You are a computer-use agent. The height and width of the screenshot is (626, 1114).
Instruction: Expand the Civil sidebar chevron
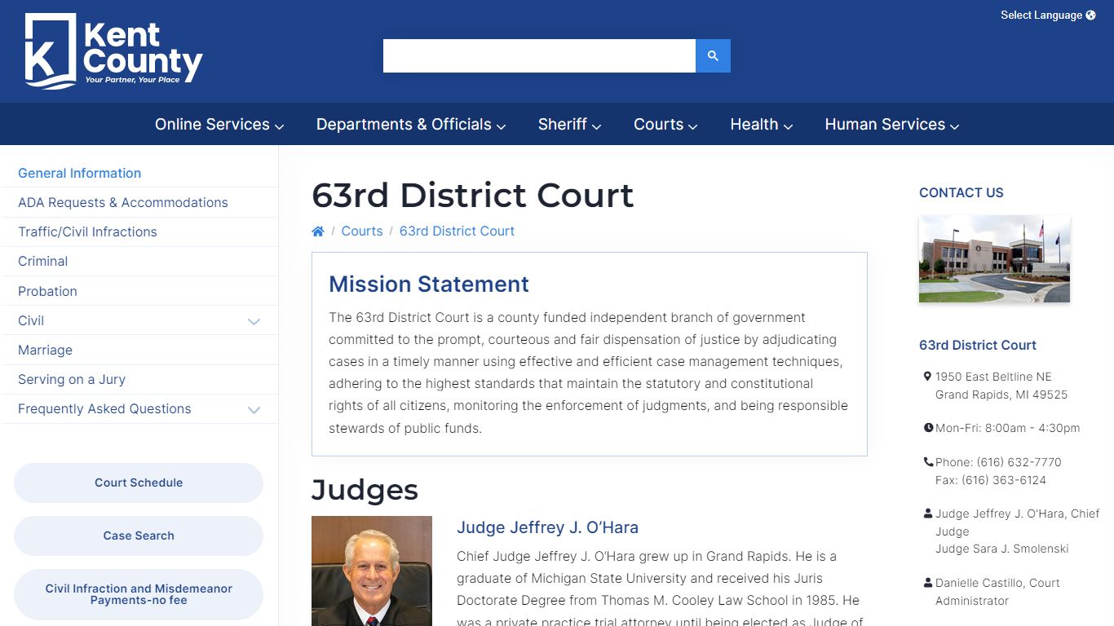pyautogui.click(x=254, y=321)
